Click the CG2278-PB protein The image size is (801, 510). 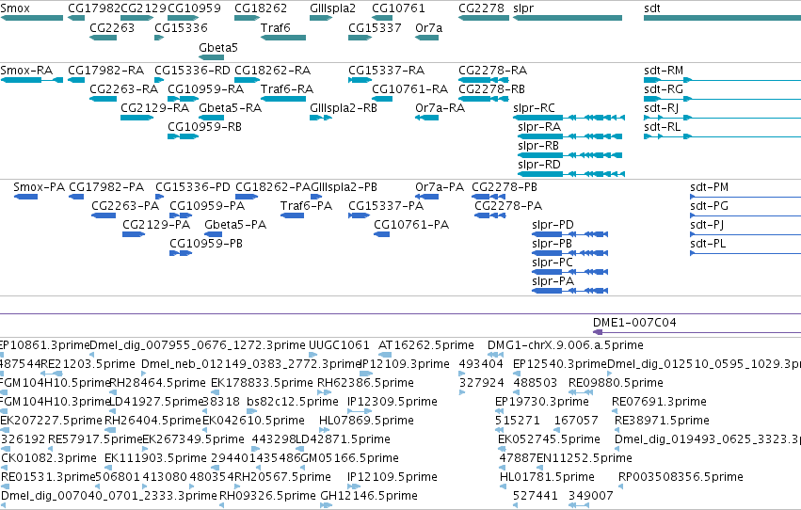489,197
